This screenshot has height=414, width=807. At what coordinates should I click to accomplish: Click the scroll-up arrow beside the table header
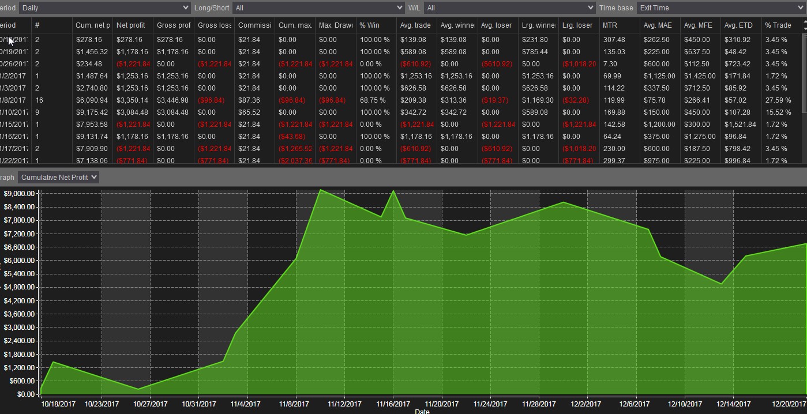804,22
